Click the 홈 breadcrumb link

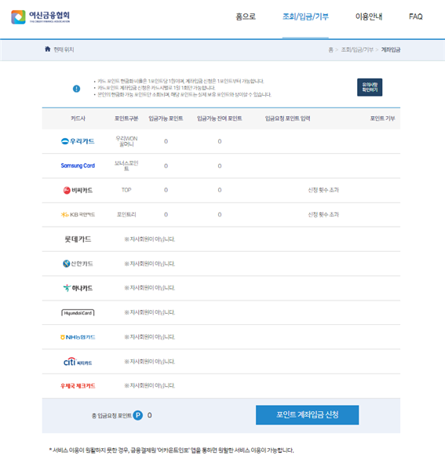(330, 49)
